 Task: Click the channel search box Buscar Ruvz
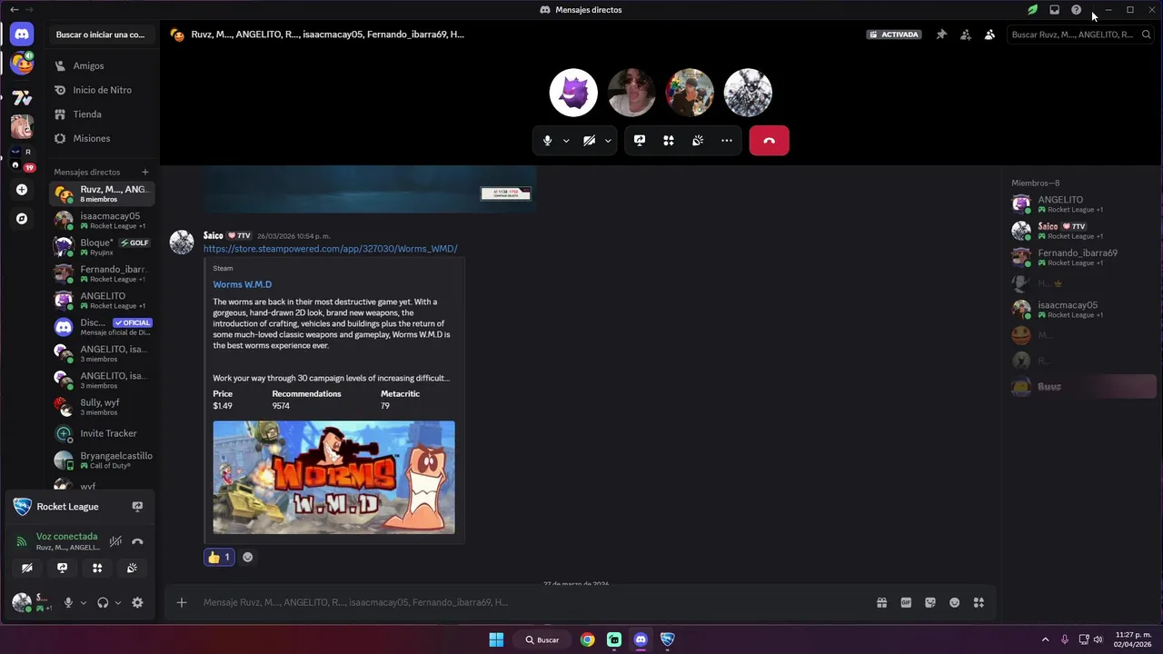(x=1081, y=35)
